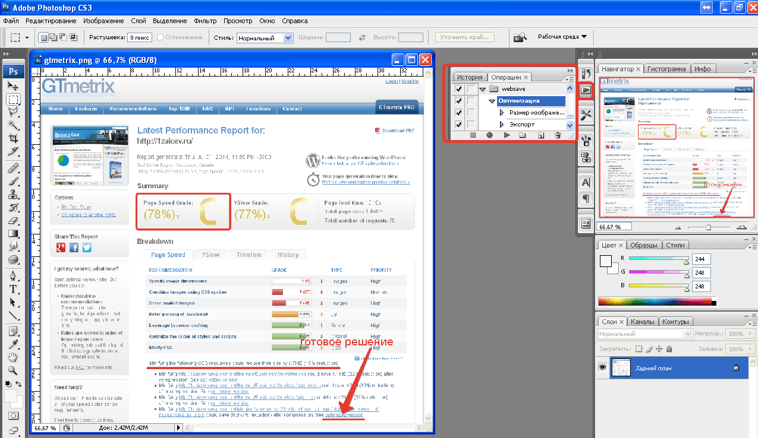The image size is (758, 438).
Task: Uncheck the websave action set checkbox
Action: (x=458, y=89)
